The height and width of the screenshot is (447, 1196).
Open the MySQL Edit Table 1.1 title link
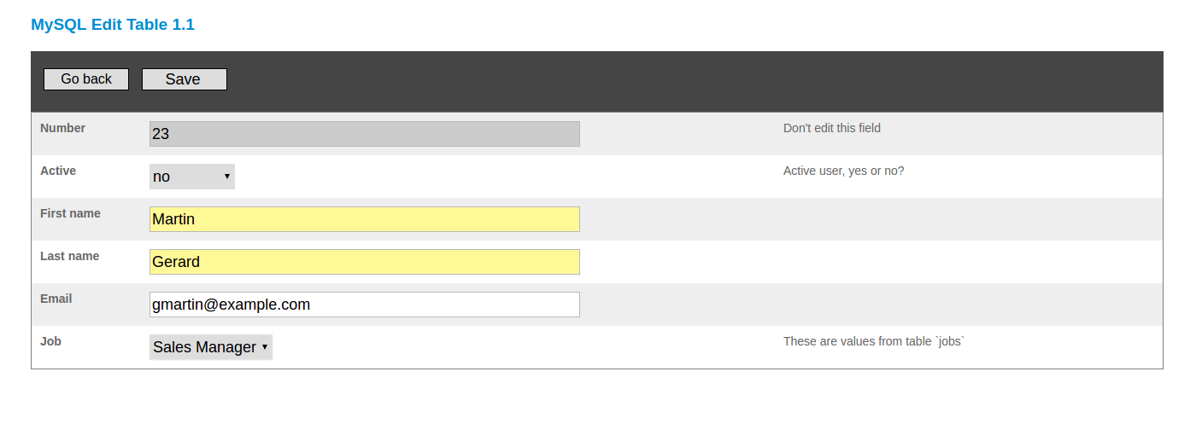113,25
